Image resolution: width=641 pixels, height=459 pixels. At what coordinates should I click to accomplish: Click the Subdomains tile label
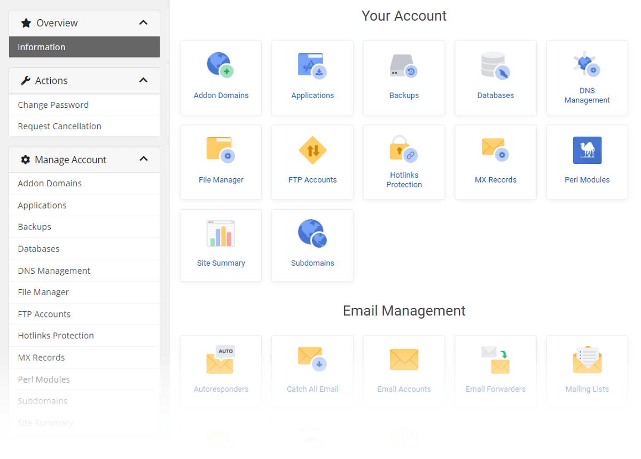[x=312, y=263]
